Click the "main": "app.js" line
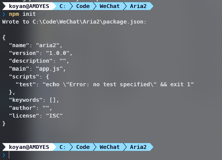Viewport: 222px width, 160px height. pos(38,69)
